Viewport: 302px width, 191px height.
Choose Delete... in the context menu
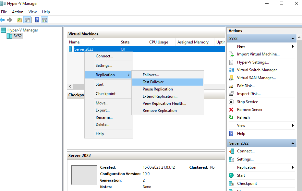point(109,125)
